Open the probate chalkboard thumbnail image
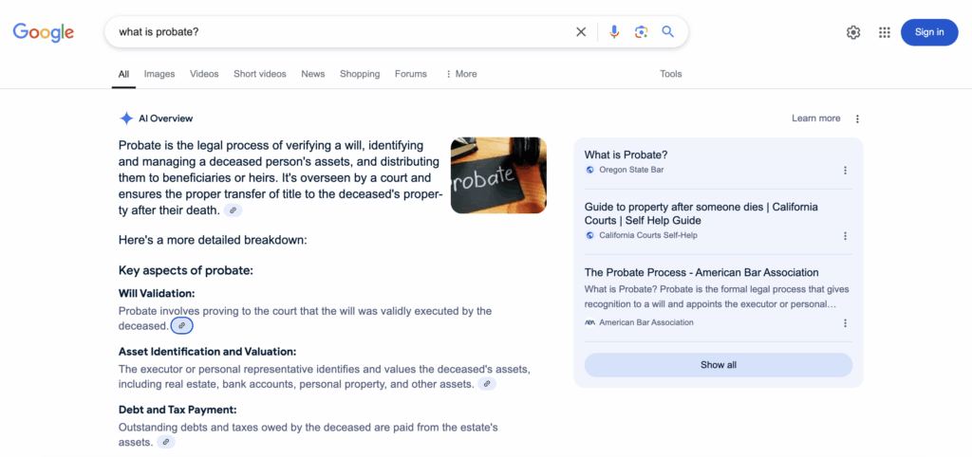 [498, 175]
